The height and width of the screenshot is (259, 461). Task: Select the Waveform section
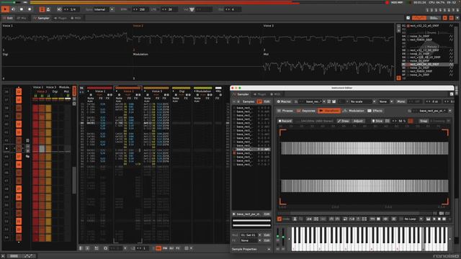coord(329,111)
